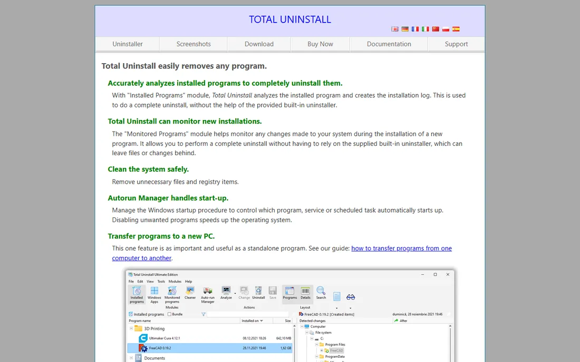Open the Modules menu in app screenshot

175,281
